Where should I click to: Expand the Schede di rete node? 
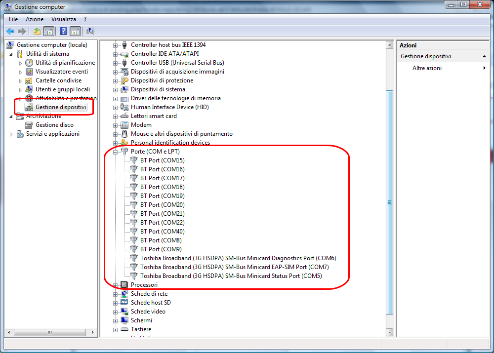click(115, 294)
